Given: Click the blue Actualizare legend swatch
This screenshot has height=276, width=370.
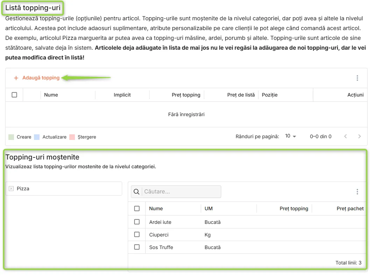Looking at the screenshot, I should (37, 137).
